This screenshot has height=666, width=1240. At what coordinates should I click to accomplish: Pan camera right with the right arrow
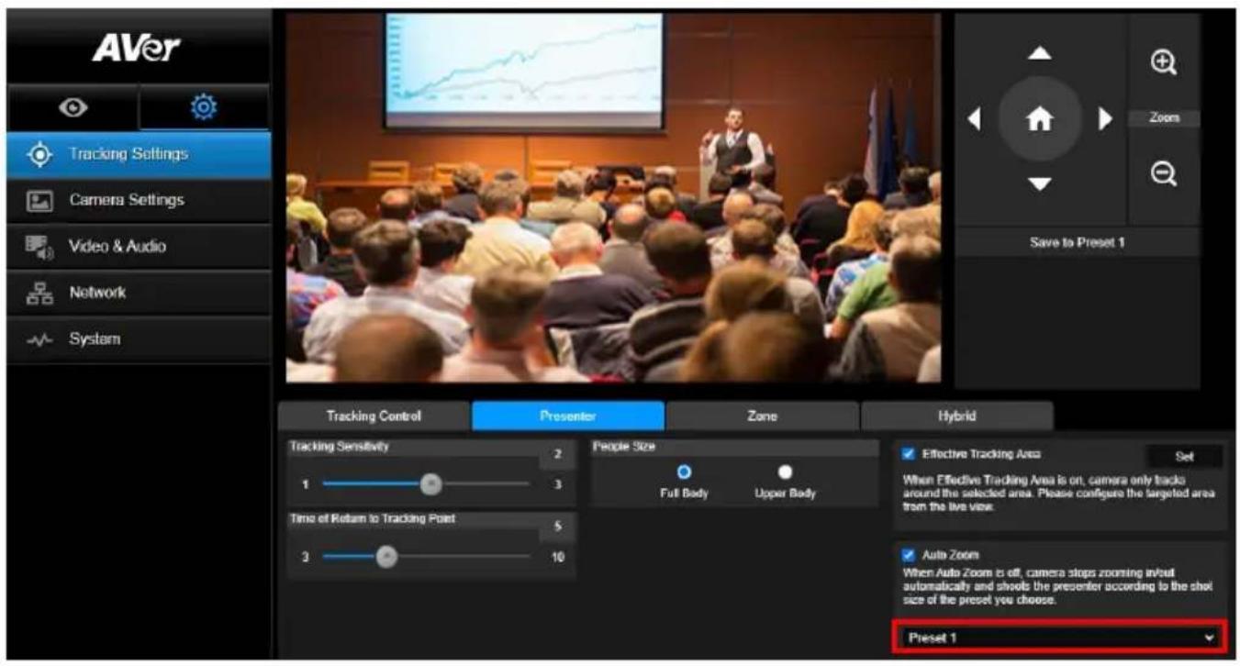(x=1105, y=118)
